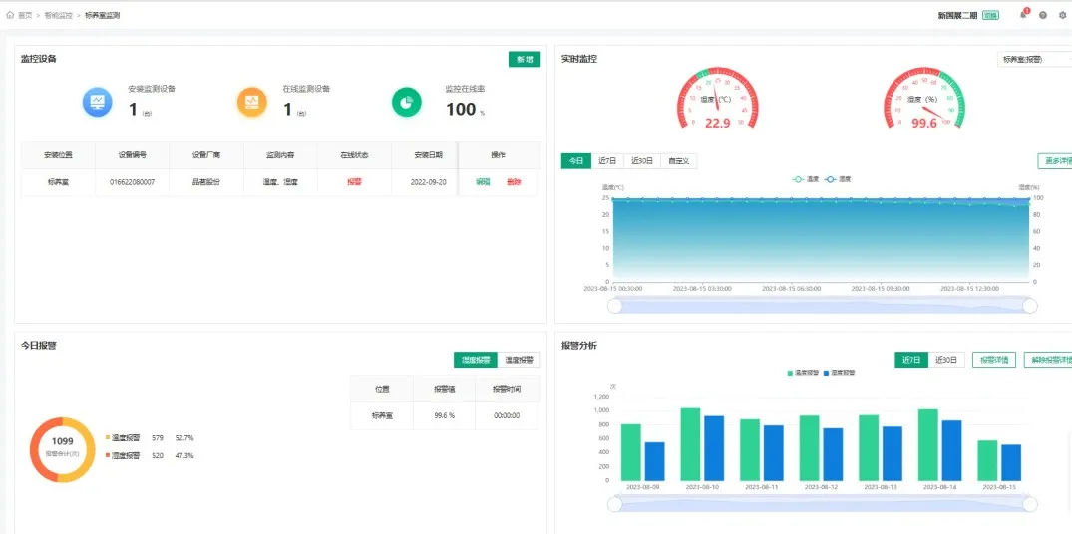This screenshot has height=534, width=1072.
Task: Open 智能监控 in the breadcrumb
Action: [58, 15]
